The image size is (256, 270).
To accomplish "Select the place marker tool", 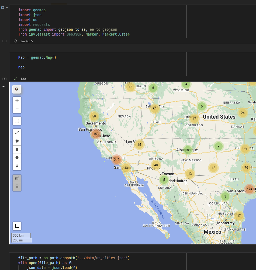I will (17, 166).
